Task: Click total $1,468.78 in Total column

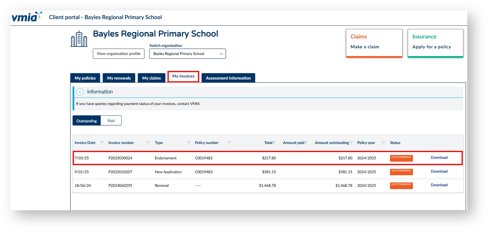Action: pos(267,186)
